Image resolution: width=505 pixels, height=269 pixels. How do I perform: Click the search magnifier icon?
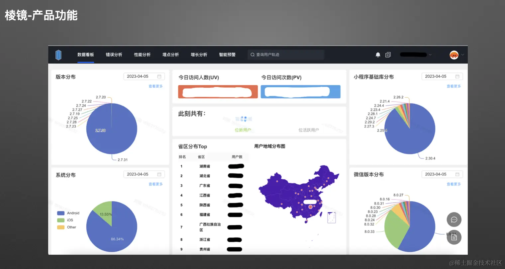(252, 55)
